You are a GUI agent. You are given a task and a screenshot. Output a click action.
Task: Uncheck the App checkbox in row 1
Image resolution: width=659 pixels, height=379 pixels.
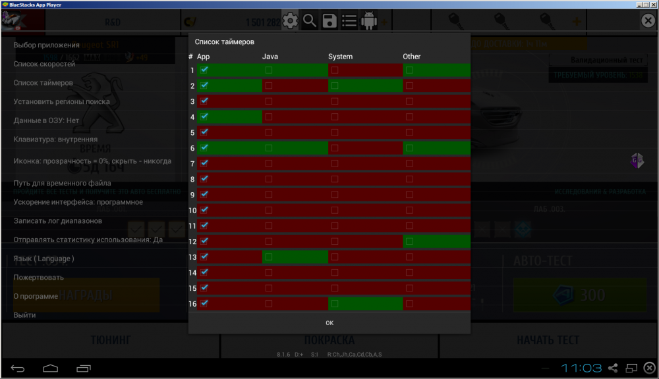(204, 70)
